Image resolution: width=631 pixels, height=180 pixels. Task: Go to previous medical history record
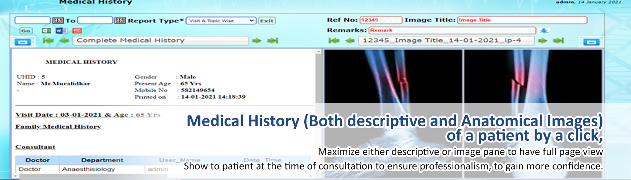click(x=64, y=41)
